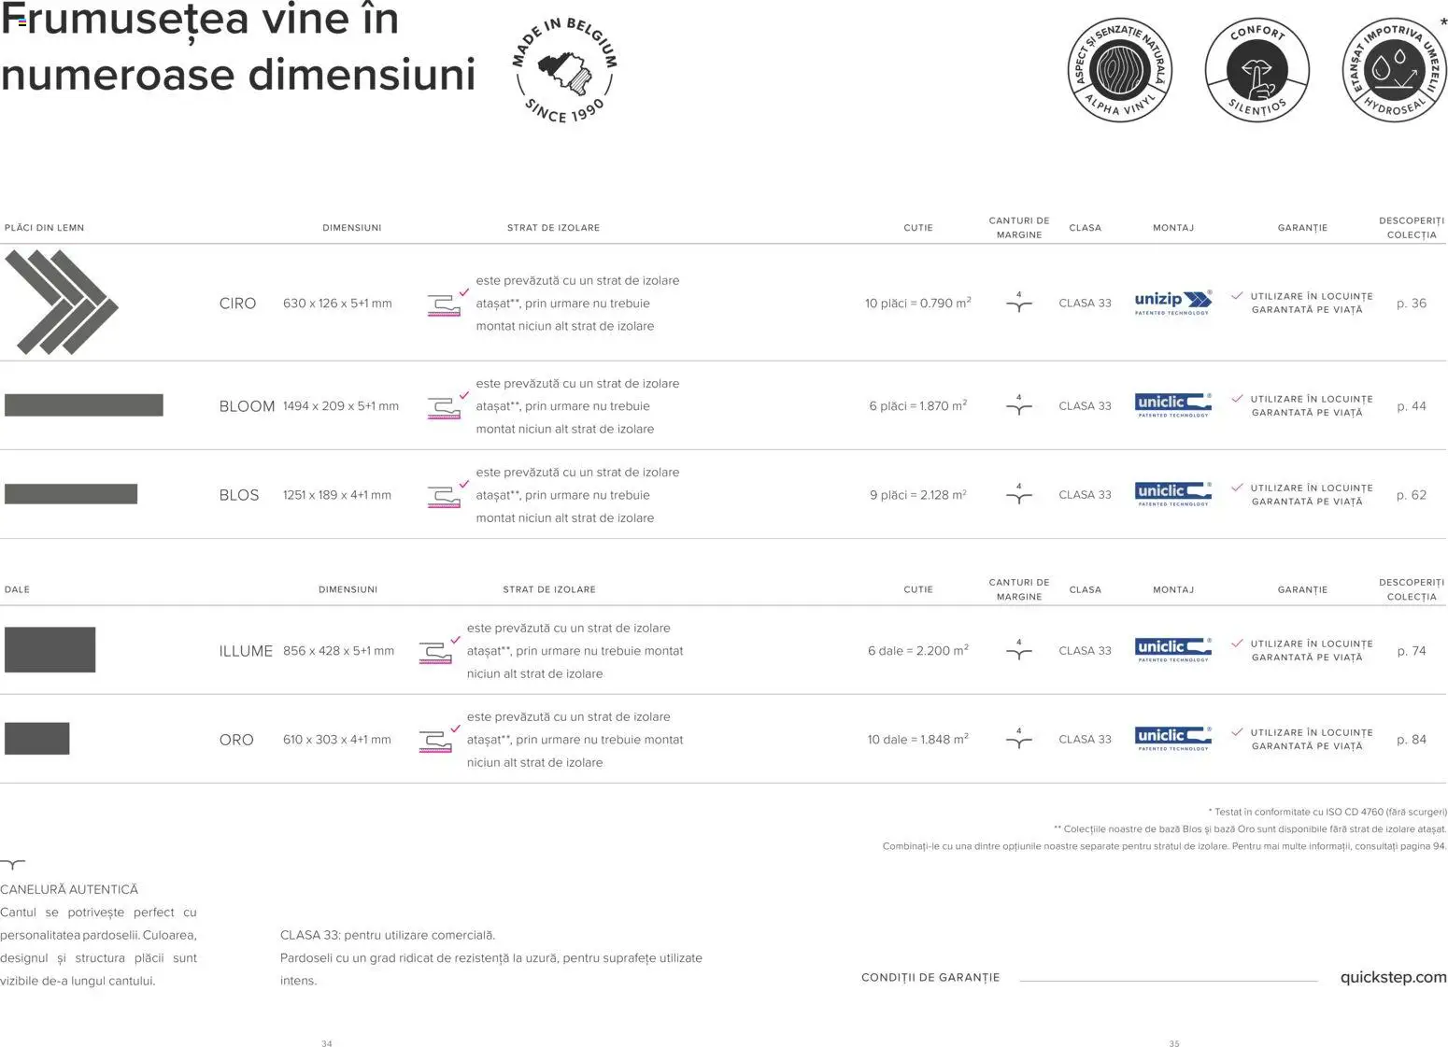This screenshot has width=1448, height=1047.
Task: Click the CIRO herringbone pattern thumbnail
Action: click(x=62, y=303)
